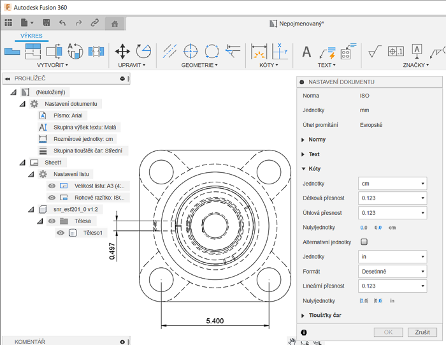Image resolution: width=446 pixels, height=345 pixels.
Task: Select Rozměrové jednotky: cm tree item
Action: [83, 139]
